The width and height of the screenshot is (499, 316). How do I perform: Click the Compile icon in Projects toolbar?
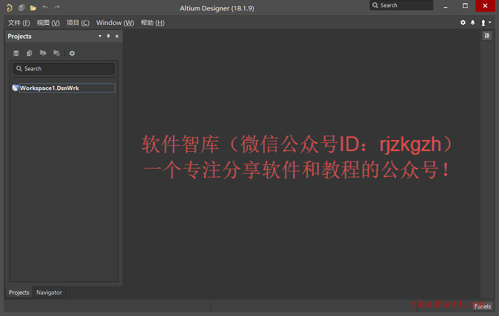tap(29, 53)
